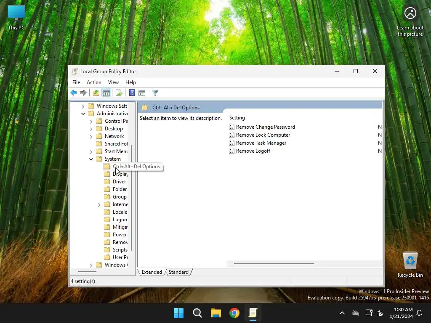Expand the Internet Communication tree node
431x323 pixels.
click(x=99, y=205)
